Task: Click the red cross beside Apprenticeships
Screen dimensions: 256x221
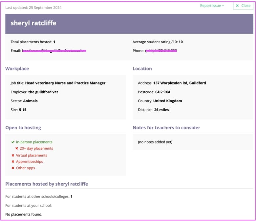Action: click(x=13, y=161)
